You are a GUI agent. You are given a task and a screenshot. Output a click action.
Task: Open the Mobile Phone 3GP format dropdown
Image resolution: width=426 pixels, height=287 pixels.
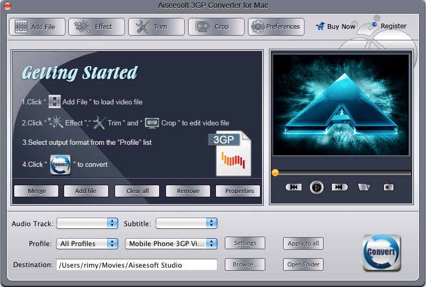point(171,243)
